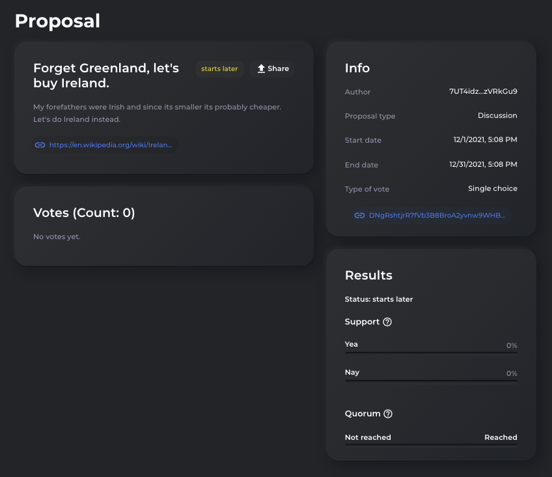Click the Quorum progress bar
The image size is (552, 477).
tap(431, 444)
